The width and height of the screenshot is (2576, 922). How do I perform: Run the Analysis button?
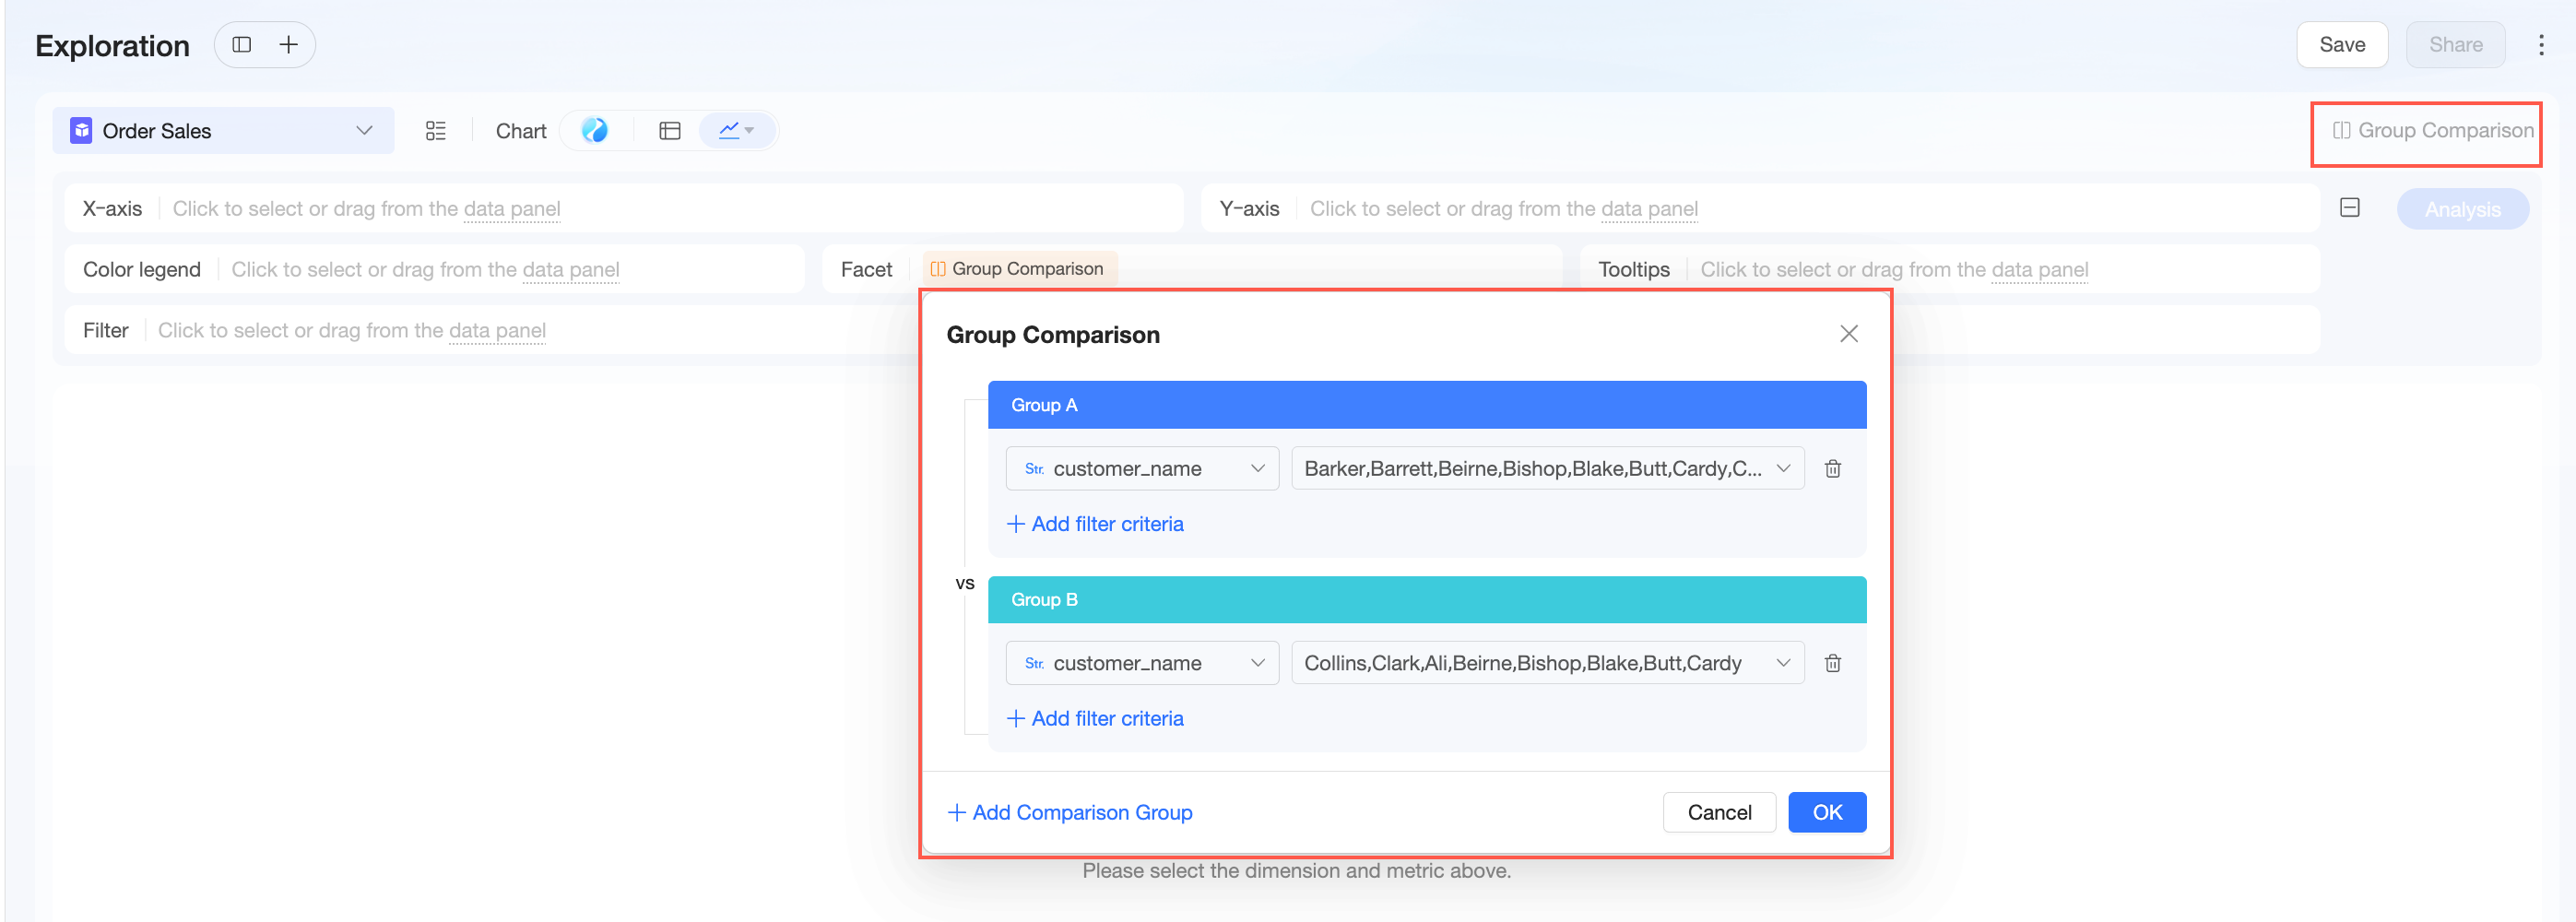(x=2462, y=209)
